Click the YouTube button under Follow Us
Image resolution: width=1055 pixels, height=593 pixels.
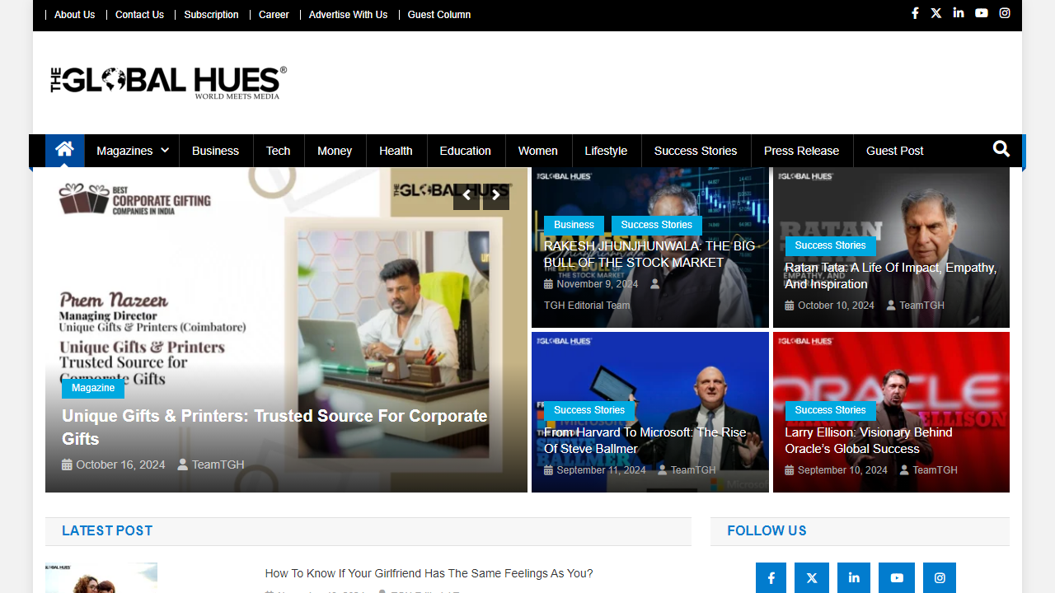click(897, 577)
